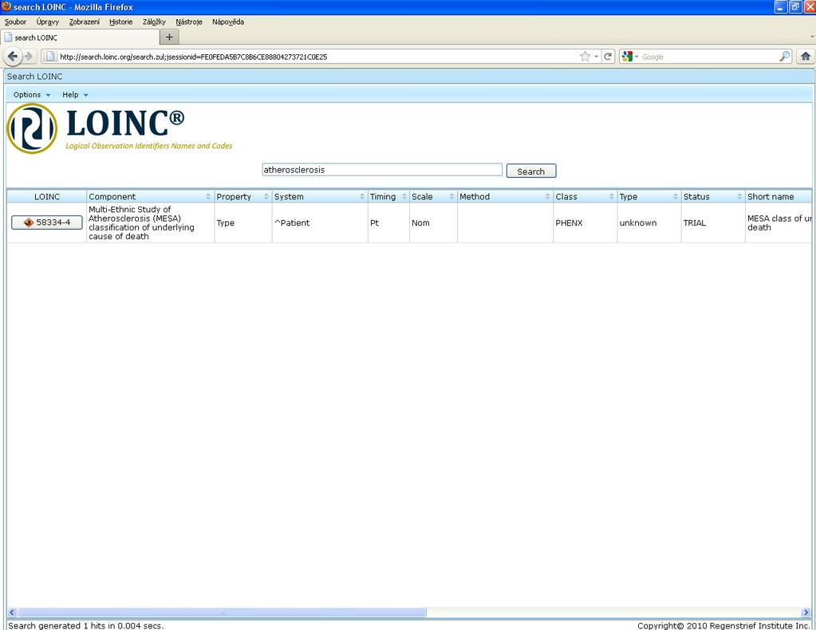Sort by the Property column header
816x630 pixels.
(243, 197)
